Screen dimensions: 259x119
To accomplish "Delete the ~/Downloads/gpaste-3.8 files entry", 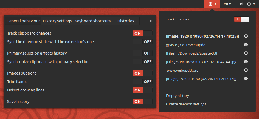I will (246, 53).
